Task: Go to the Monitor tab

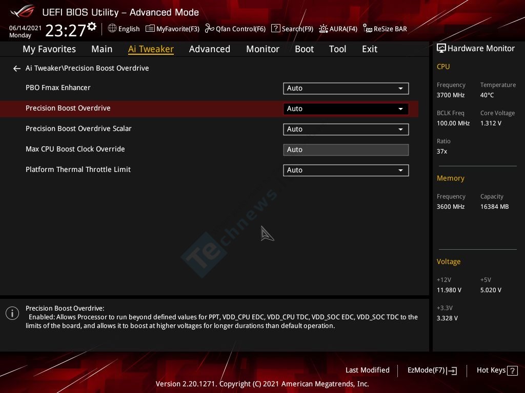Action: (263, 49)
